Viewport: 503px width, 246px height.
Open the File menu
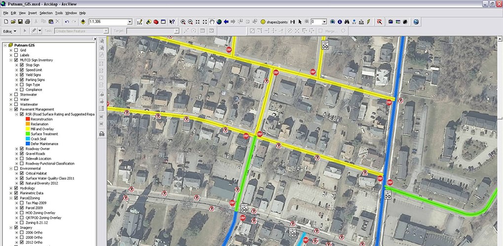tap(5, 13)
